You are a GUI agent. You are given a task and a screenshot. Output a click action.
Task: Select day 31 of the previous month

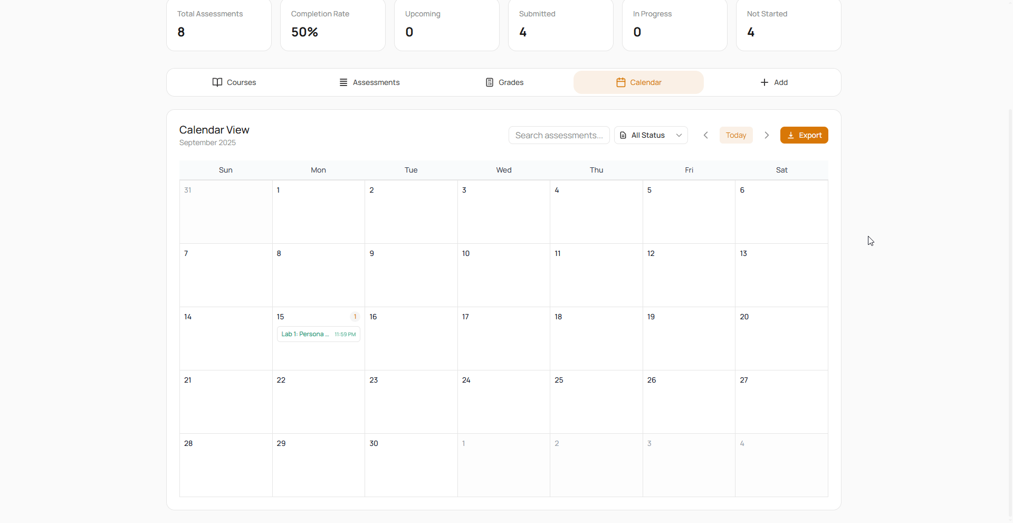pos(226,212)
